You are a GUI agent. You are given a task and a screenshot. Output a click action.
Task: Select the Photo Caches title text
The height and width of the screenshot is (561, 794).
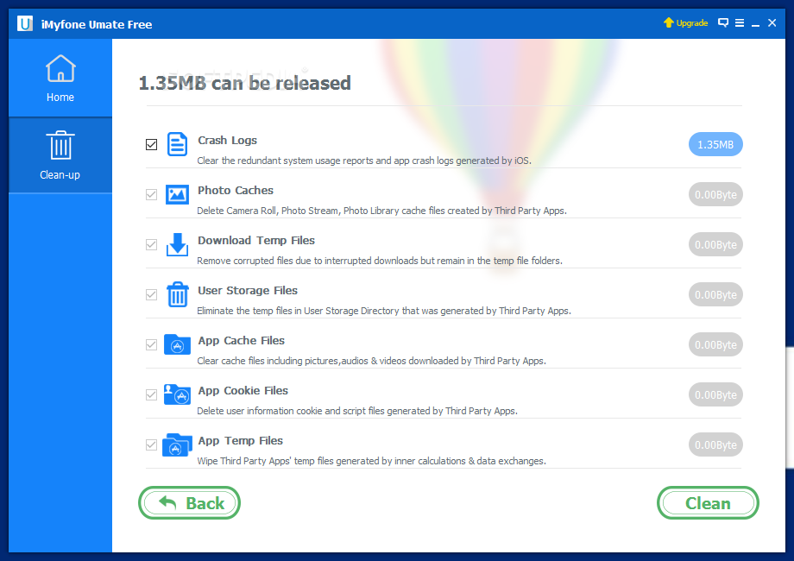pos(236,191)
